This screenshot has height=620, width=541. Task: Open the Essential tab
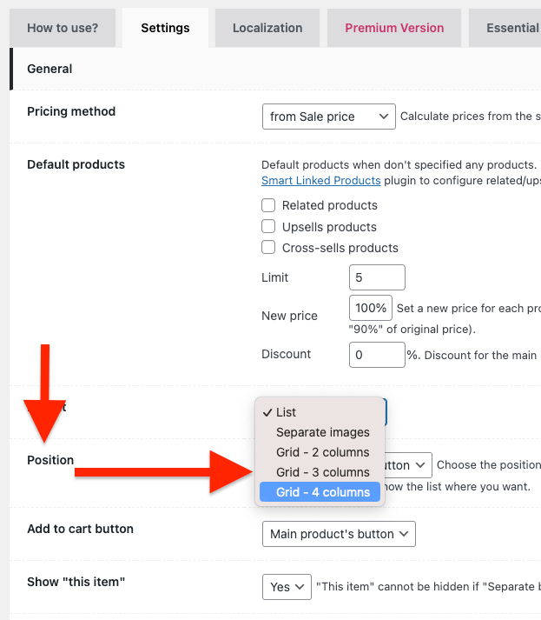pyautogui.click(x=505, y=28)
